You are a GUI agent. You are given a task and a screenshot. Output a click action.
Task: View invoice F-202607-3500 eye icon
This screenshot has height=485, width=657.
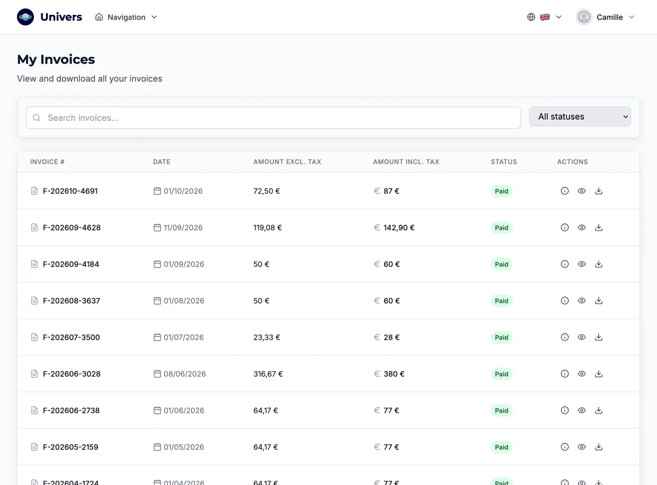pyautogui.click(x=582, y=337)
